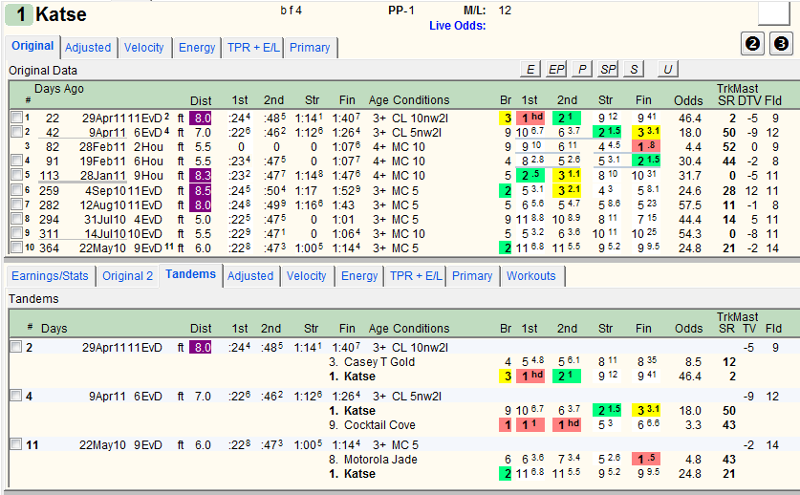Check the box for race line 7 (12Aug10)
The height and width of the screenshot is (495, 800).
point(16,204)
